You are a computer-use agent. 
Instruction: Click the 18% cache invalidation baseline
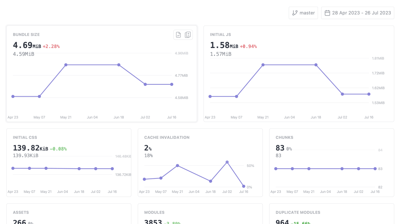(149, 156)
